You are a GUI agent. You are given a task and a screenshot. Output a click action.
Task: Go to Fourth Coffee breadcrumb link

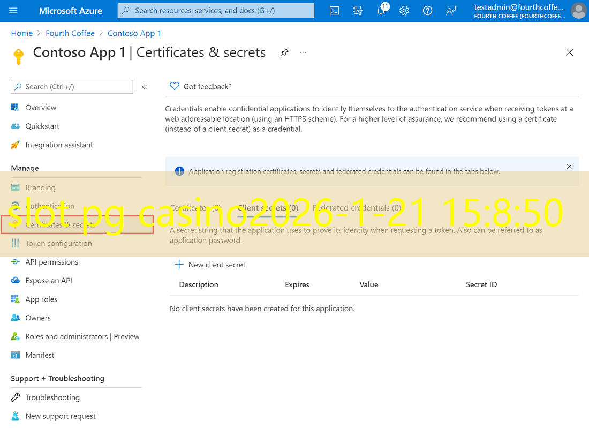click(x=70, y=33)
